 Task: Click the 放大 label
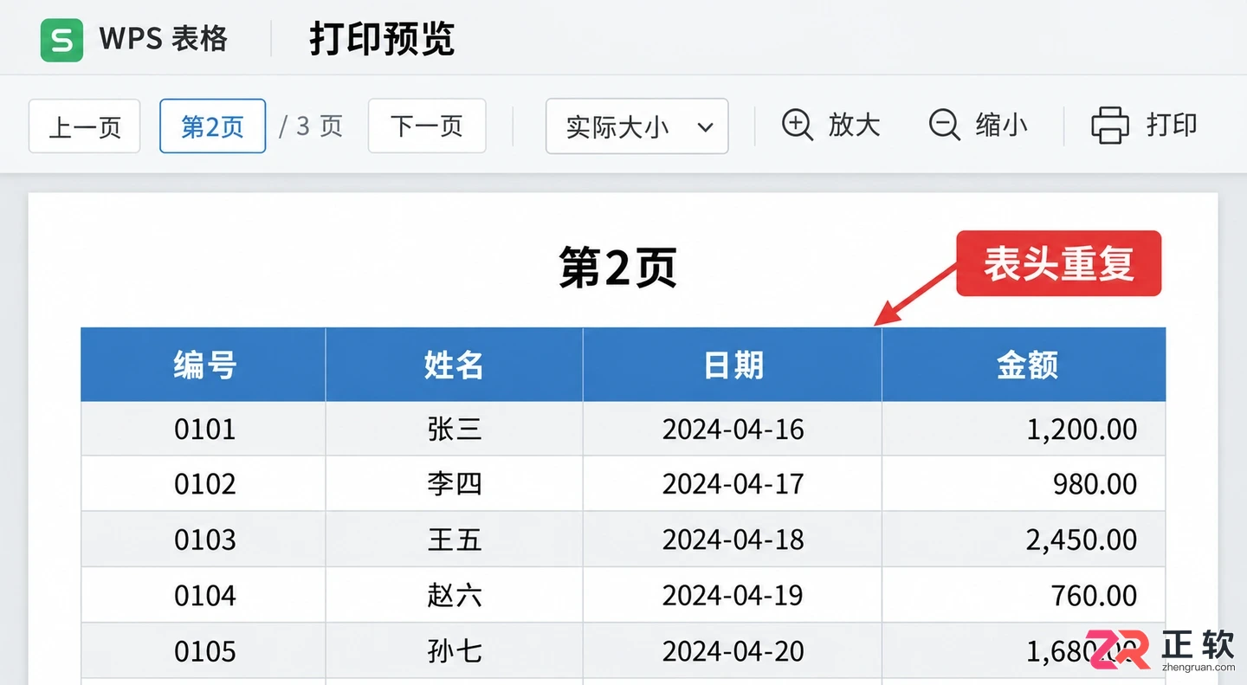pyautogui.click(x=854, y=126)
